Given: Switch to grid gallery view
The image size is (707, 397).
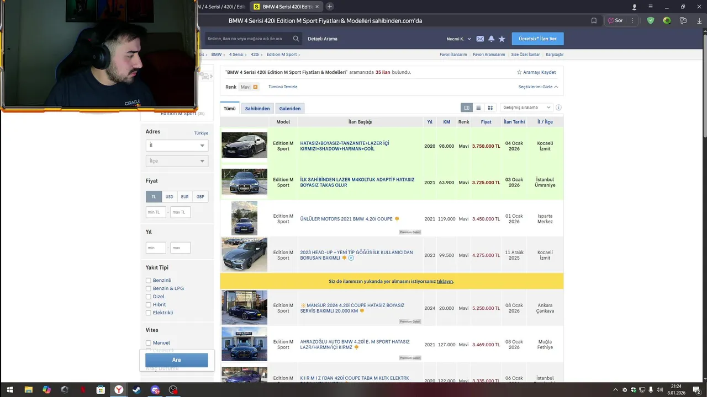Looking at the screenshot, I should (x=490, y=108).
